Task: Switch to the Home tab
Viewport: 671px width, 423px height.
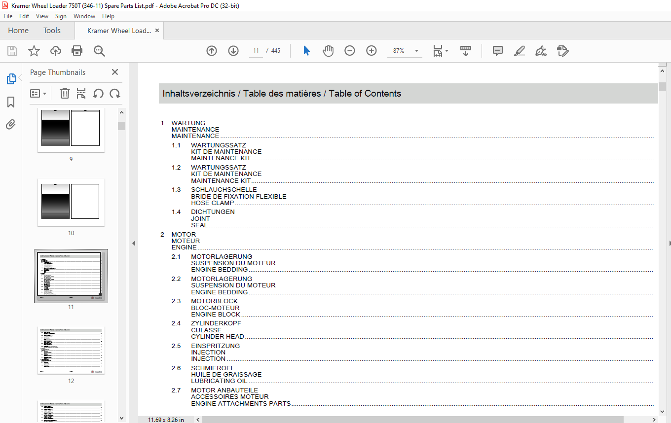Action: (x=18, y=31)
